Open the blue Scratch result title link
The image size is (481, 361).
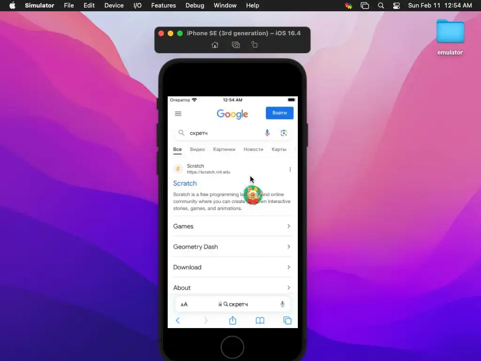(185, 183)
